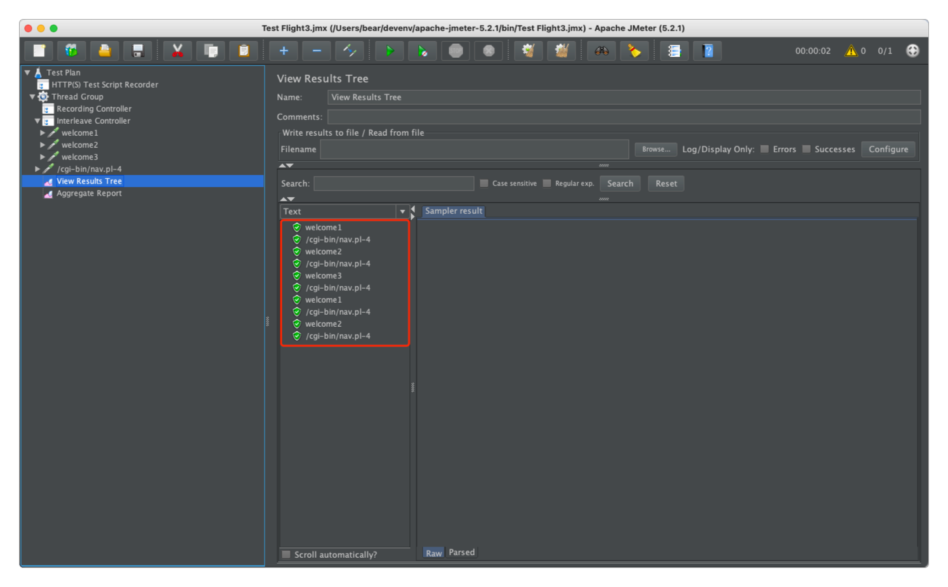Click the Reset Search icon
948x587 pixels.
(635, 51)
